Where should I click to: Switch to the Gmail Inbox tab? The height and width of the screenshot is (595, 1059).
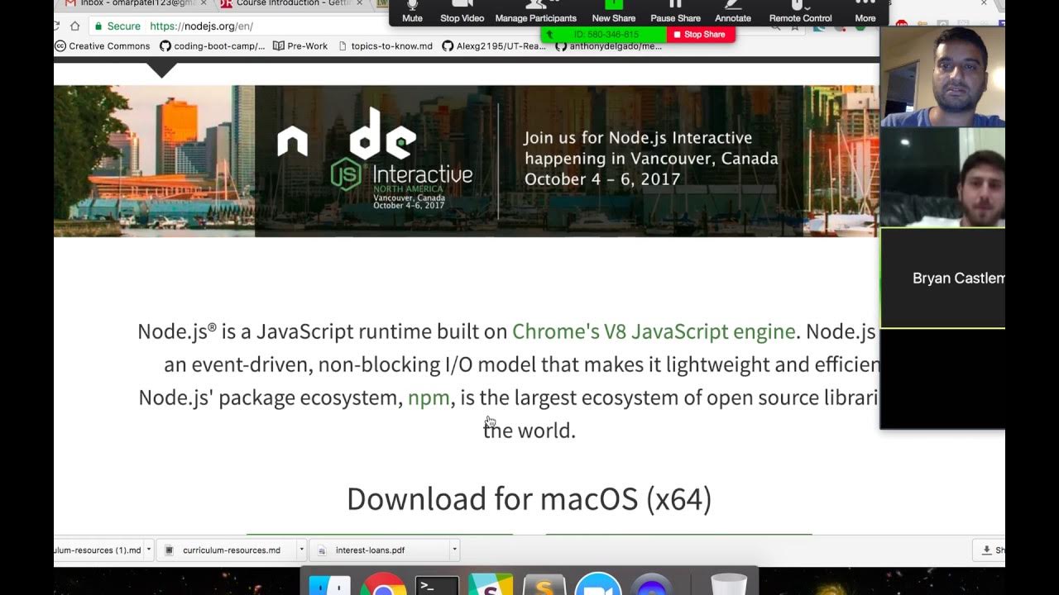[x=132, y=3]
